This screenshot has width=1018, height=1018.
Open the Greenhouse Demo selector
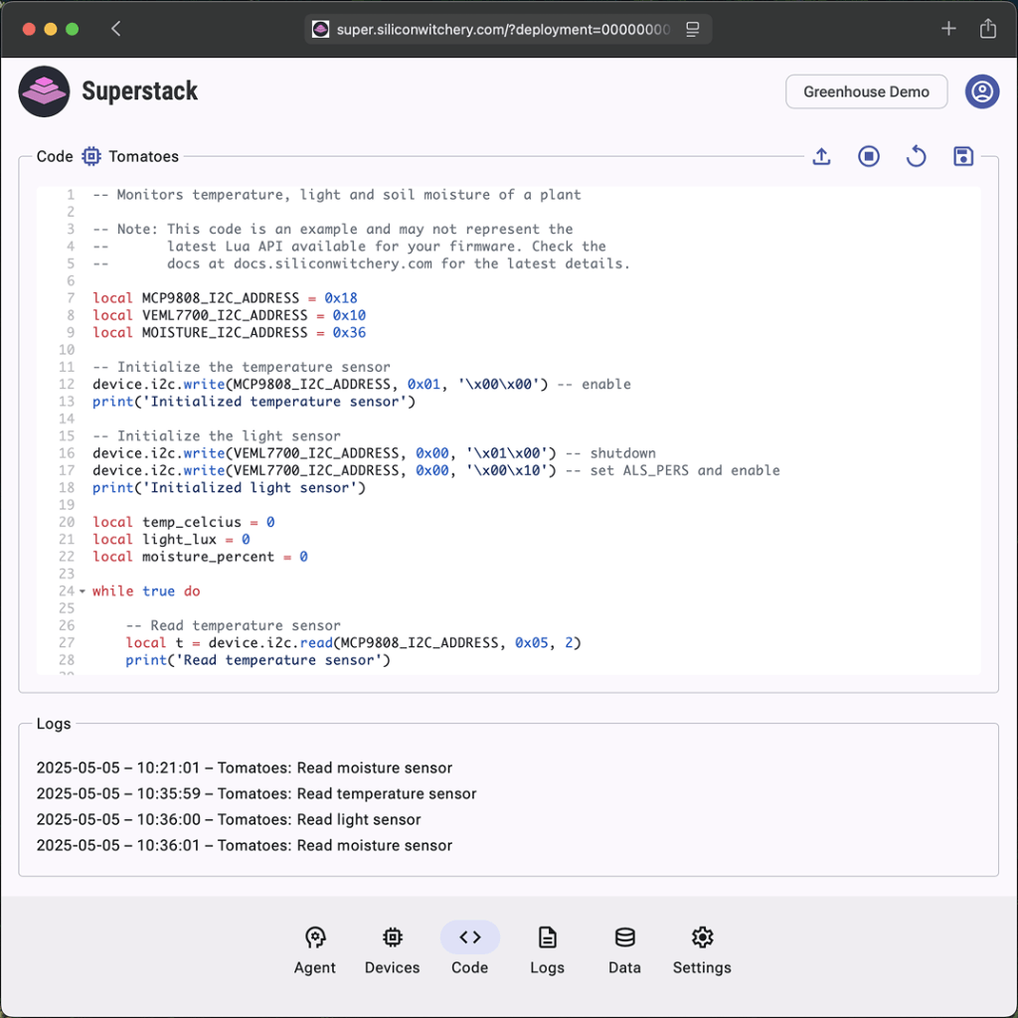(x=866, y=90)
